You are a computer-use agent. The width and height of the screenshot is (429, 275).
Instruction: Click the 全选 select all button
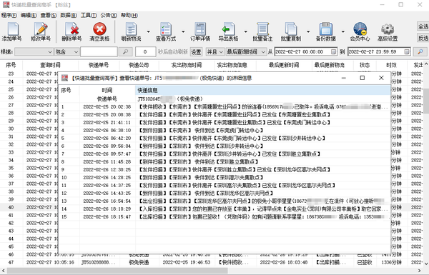[x=423, y=27]
